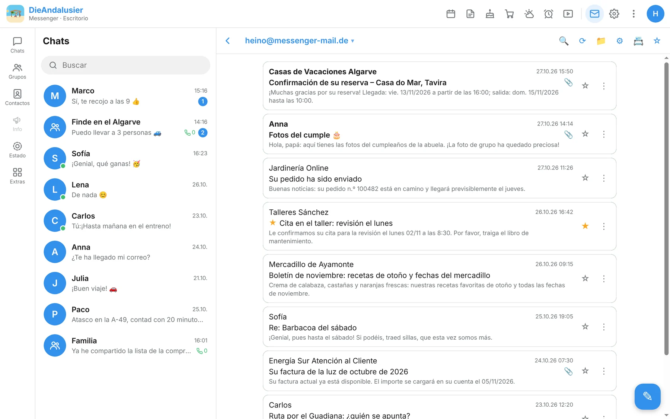Switch to the Grupos tab
Screen dimensions: 670x419
tap(17, 71)
